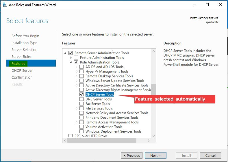Cancel the Add Roles wizard
The image size is (228, 162).
pyautogui.click(x=210, y=155)
